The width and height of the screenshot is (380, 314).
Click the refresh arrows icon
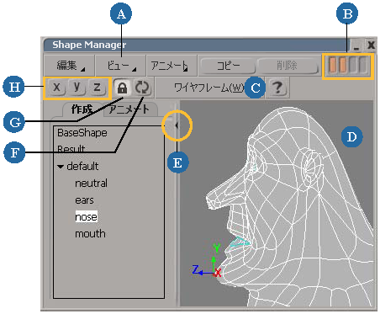pos(142,88)
